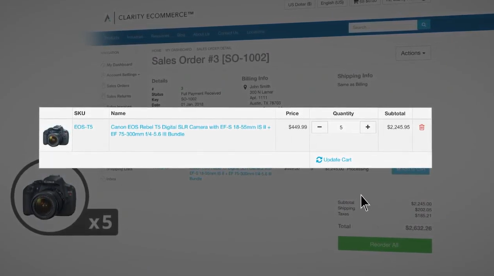The width and height of the screenshot is (494, 276).
Task: Click the Inbox sidebar icon
Action: [103, 179]
